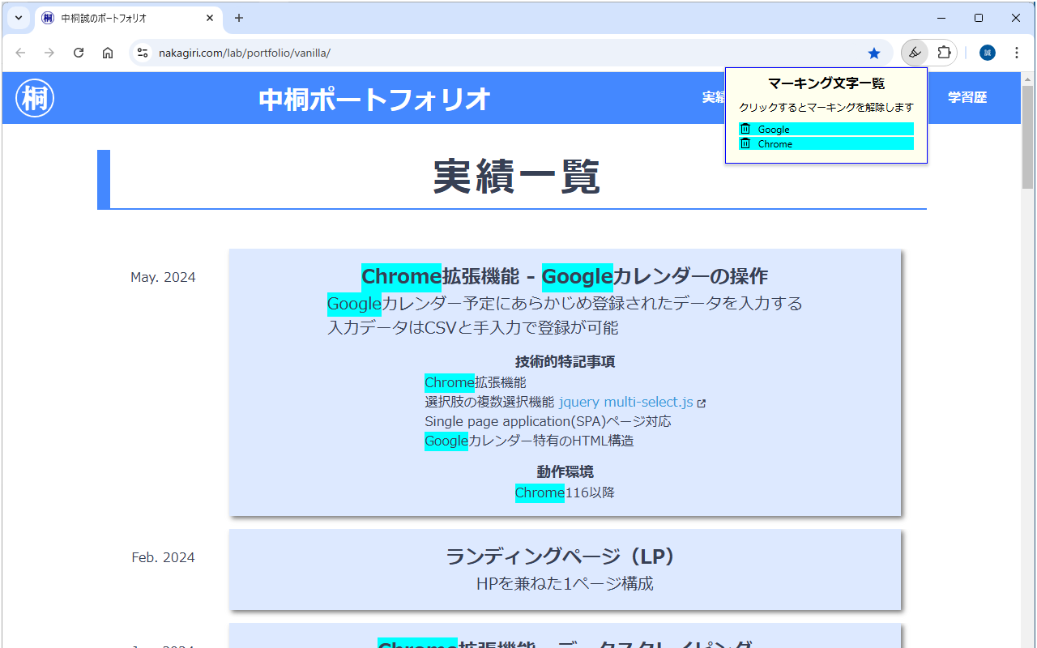Click the 入力データはCSVと手入力で登録が可能 line
This screenshot has height=648, width=1037.
pos(472,327)
